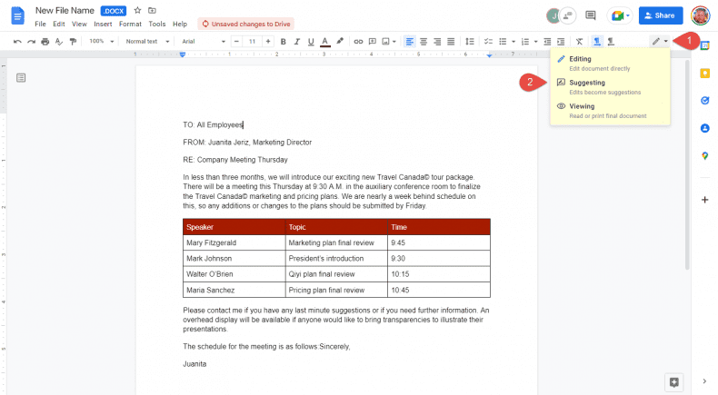
Task: Click the font size field showing 11
Action: tap(251, 41)
